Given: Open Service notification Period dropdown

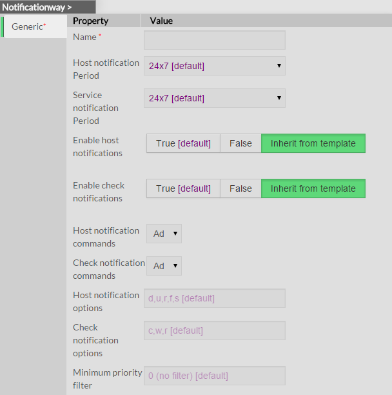Looking at the screenshot, I should [214, 98].
